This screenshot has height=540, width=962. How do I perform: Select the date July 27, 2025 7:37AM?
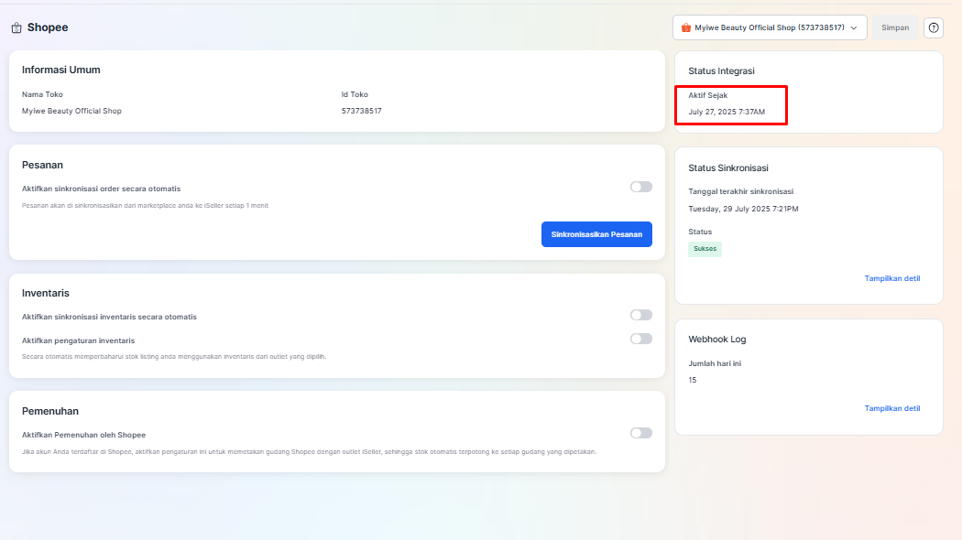(x=727, y=112)
